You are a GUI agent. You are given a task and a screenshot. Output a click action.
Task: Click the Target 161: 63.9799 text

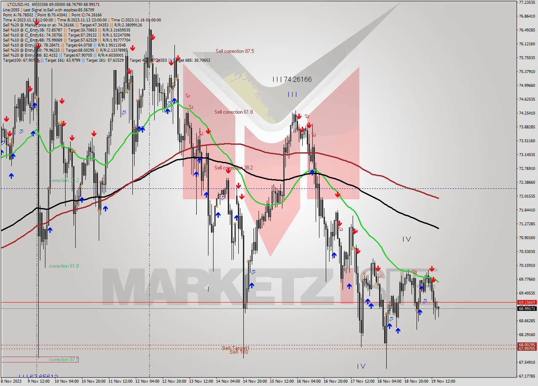[x=63, y=60]
